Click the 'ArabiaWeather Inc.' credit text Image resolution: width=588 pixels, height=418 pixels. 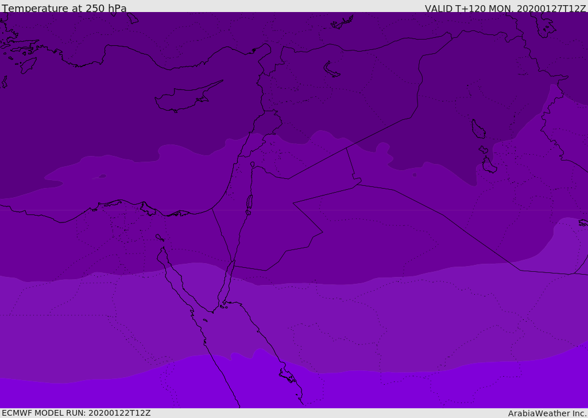click(x=547, y=413)
